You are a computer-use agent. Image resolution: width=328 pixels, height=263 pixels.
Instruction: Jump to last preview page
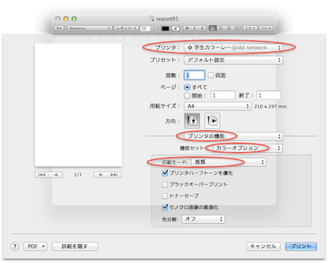(x=114, y=175)
